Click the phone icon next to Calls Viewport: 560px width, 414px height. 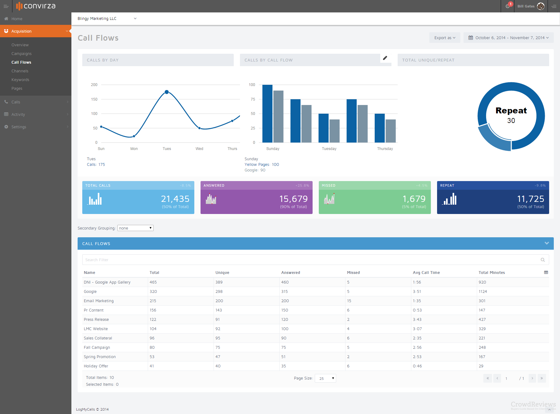coord(6,102)
